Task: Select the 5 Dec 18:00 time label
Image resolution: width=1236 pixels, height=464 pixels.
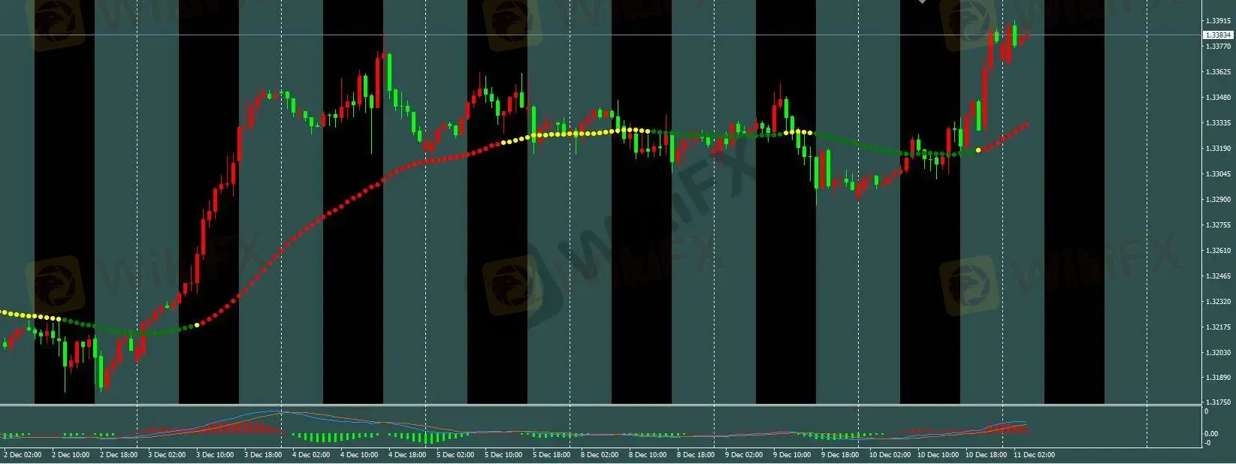Action: (552, 455)
